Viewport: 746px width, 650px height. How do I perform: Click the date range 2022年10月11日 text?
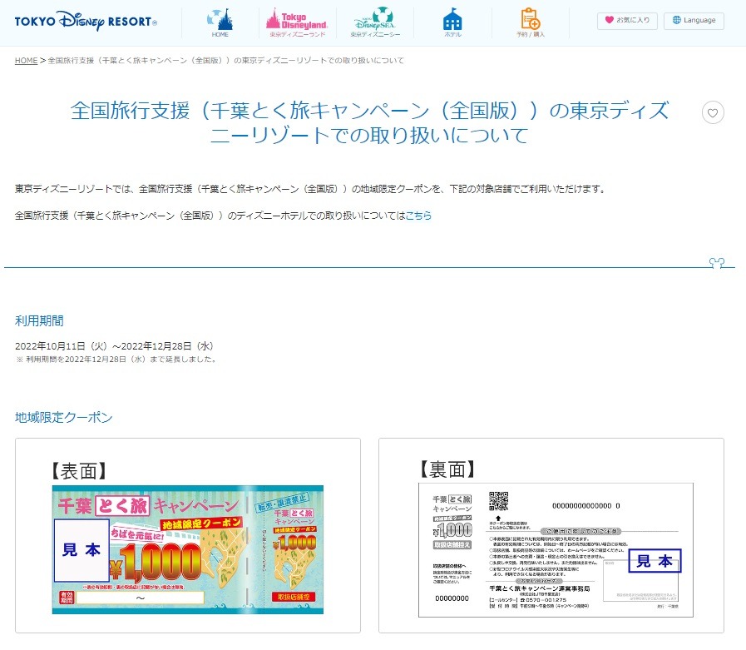[x=114, y=346]
